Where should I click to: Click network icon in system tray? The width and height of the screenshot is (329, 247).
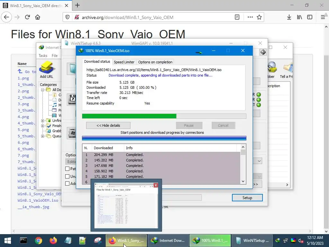(286, 241)
